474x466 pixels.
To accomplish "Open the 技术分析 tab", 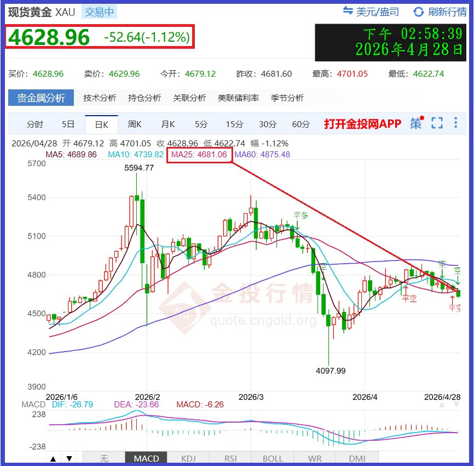I will coord(100,98).
